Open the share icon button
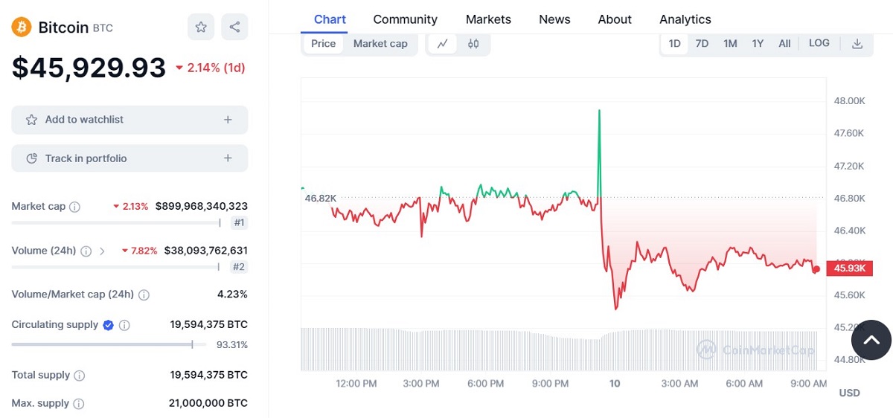The image size is (893, 418). 234,28
